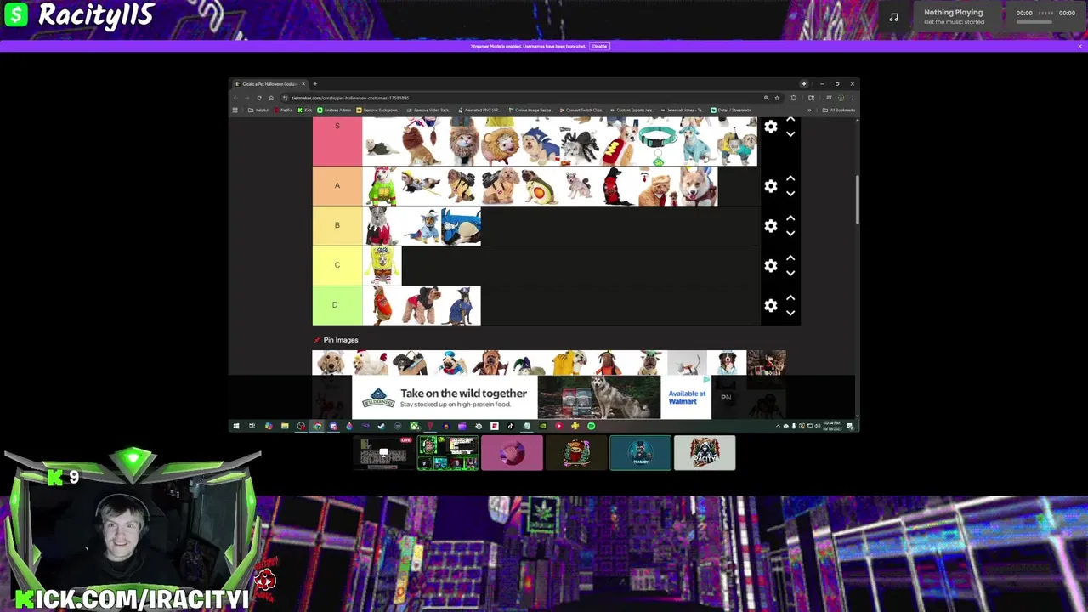Click the music note icon beside Nothing Playing

coord(893,16)
